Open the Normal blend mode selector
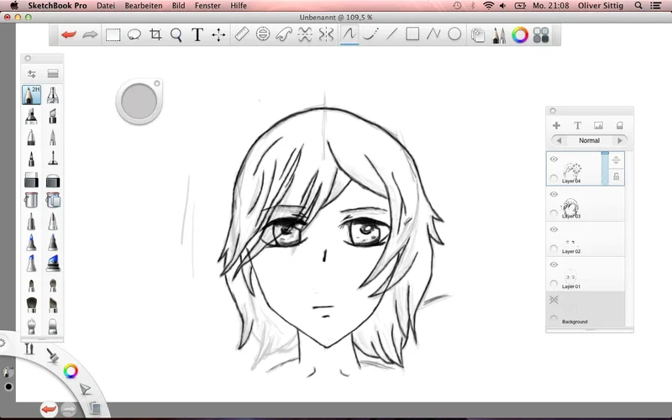The image size is (672, 420). click(x=590, y=140)
